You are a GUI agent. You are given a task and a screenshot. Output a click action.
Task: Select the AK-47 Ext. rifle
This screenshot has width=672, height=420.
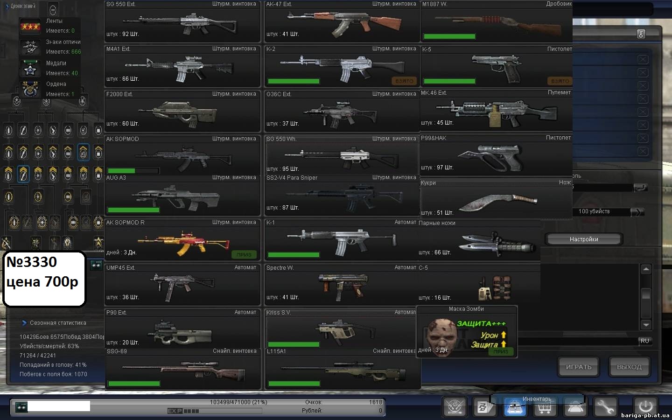point(342,21)
